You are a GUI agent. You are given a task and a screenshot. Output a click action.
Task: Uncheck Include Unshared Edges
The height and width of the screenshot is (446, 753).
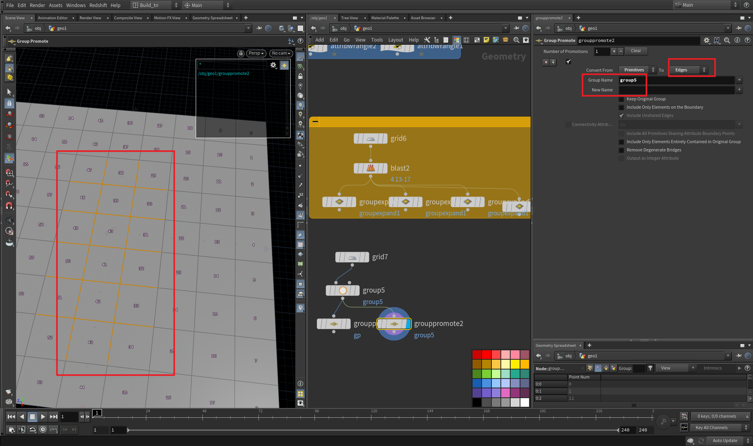coord(622,115)
